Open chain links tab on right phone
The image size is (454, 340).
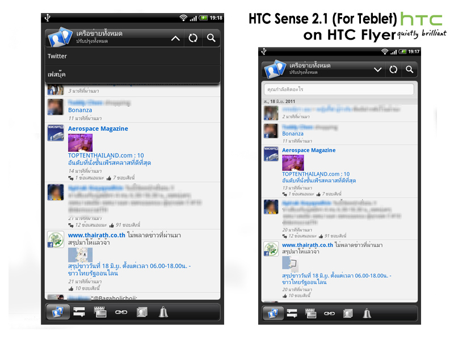(329, 313)
